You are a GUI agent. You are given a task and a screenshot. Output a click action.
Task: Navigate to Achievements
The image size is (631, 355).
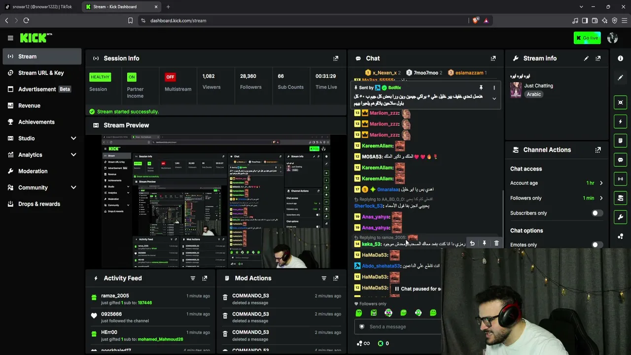coord(42,122)
